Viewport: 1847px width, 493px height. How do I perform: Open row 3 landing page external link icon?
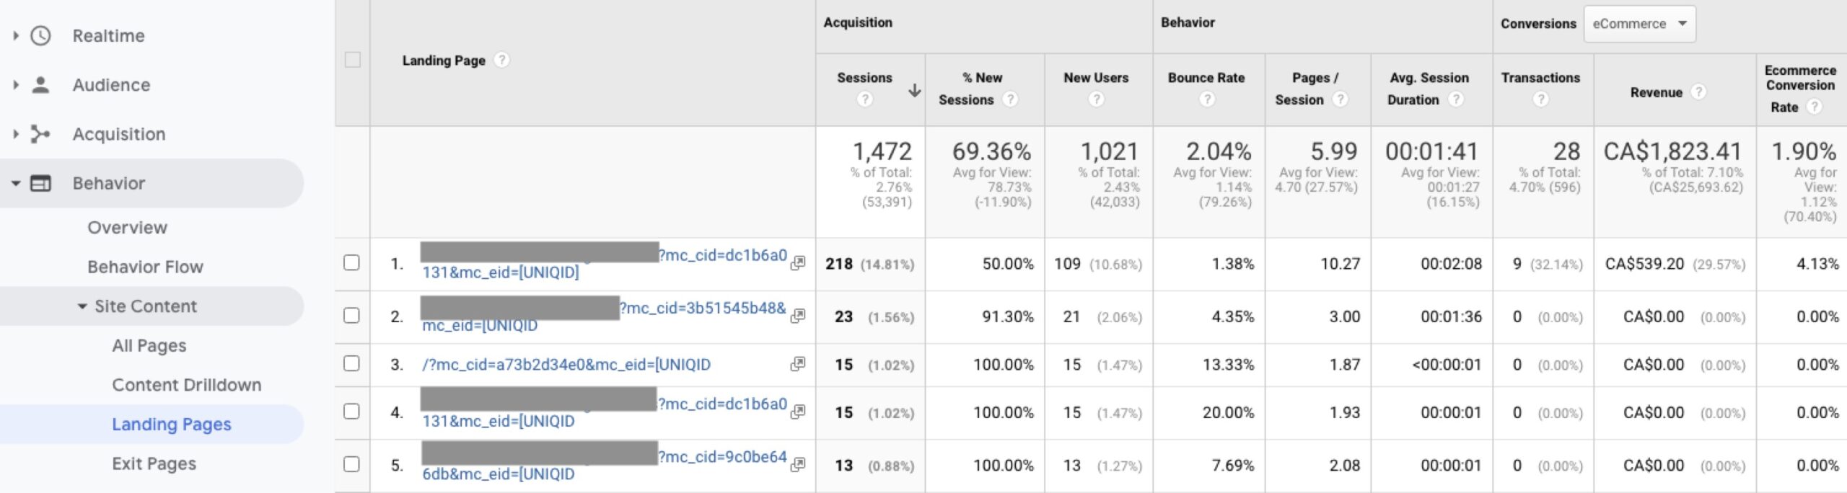[x=797, y=364]
